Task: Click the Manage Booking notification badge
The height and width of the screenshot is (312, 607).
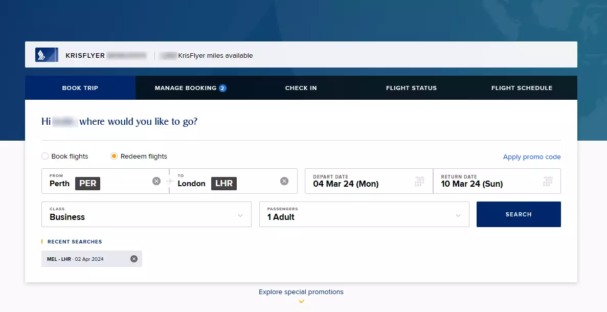Action: tap(222, 88)
